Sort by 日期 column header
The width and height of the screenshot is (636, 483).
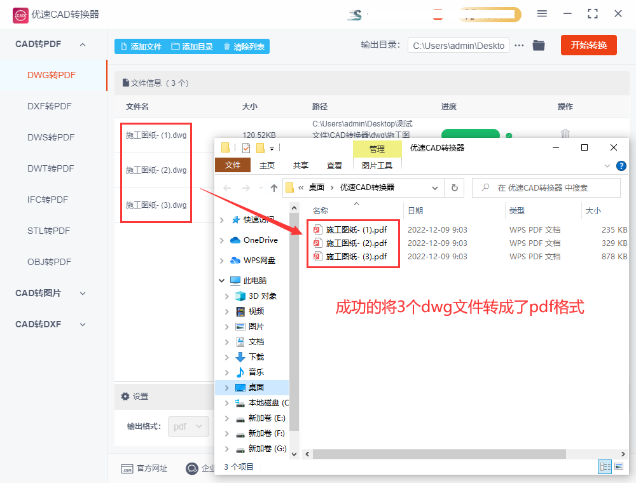coord(415,211)
